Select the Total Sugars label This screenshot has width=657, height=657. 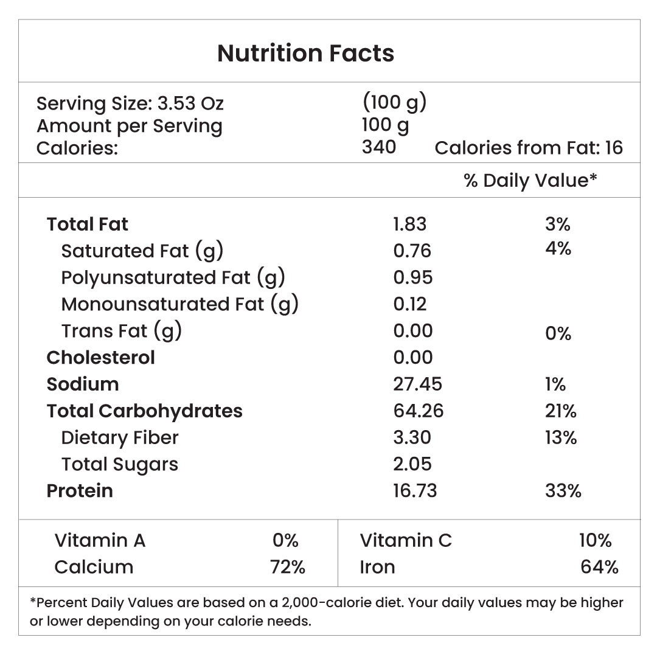[x=120, y=464]
